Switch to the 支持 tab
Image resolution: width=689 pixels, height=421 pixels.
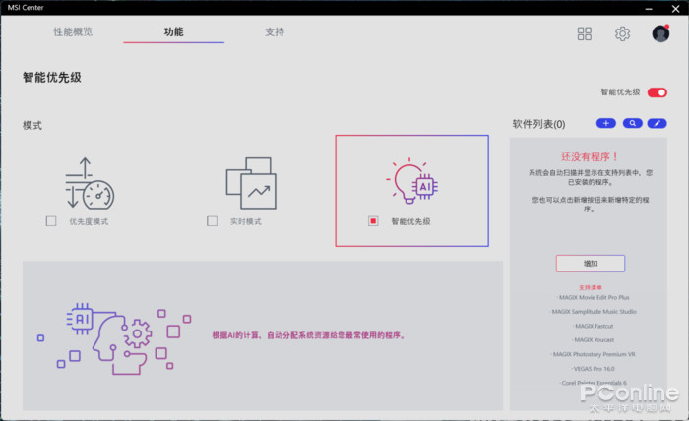pyautogui.click(x=275, y=32)
